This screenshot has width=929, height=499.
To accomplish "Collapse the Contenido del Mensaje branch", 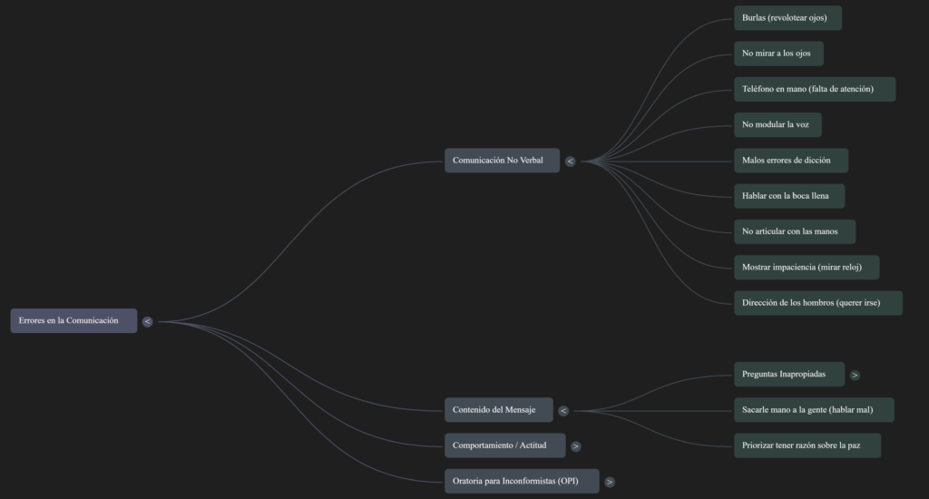I will pyautogui.click(x=563, y=410).
